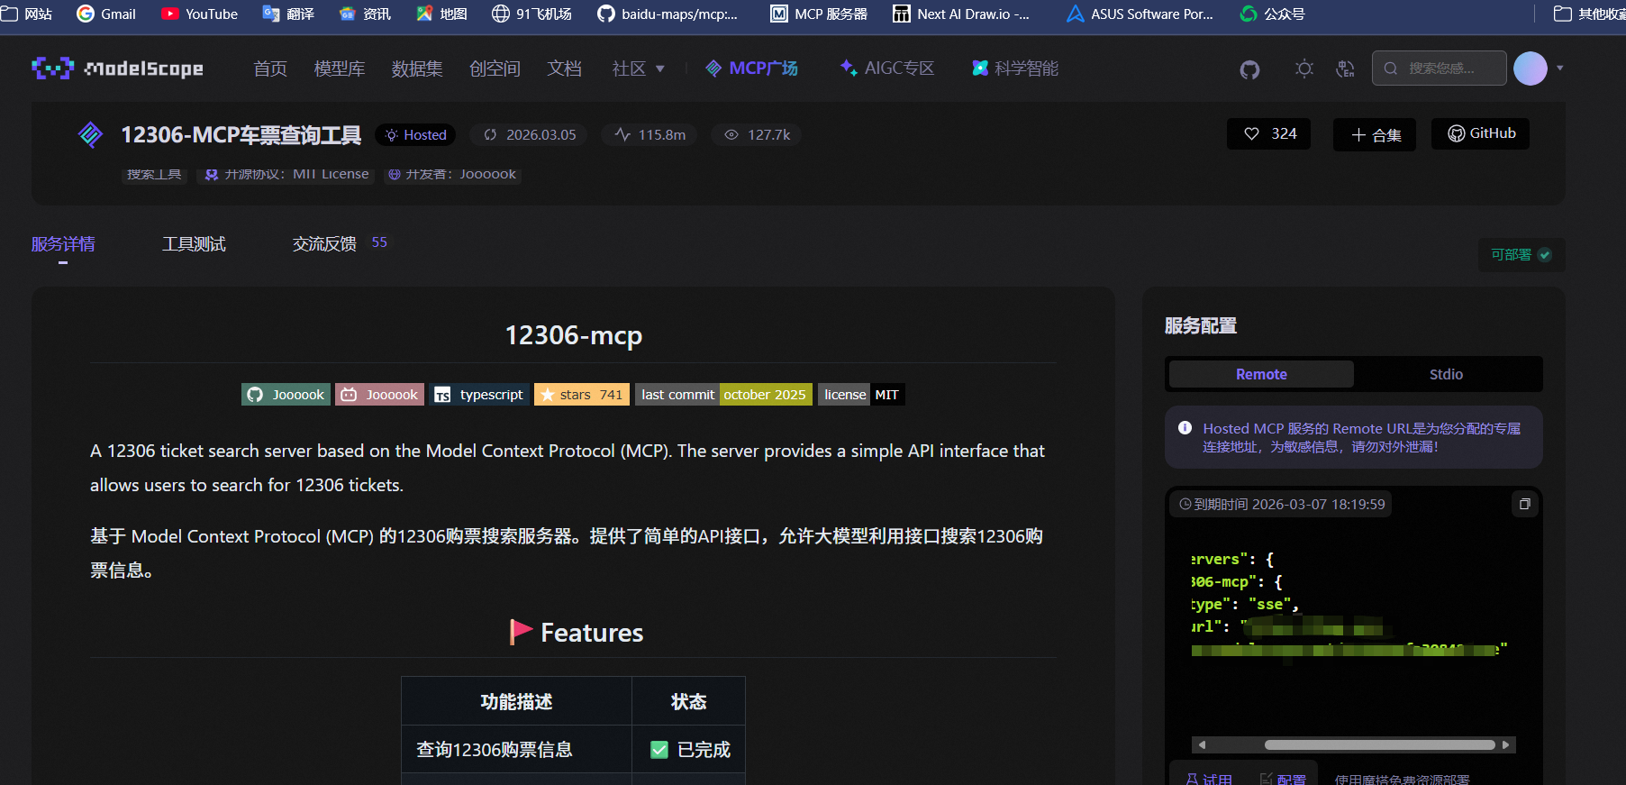
Task: Click the 12306-mcp heading
Action: click(x=573, y=335)
